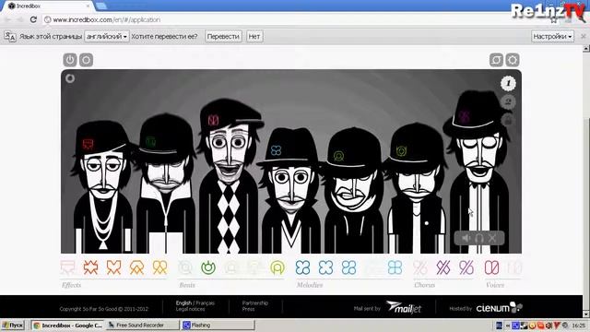Select the fourth Effects icon
590x332 pixels.
pos(136,267)
